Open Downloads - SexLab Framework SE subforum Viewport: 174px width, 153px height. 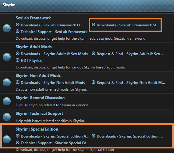pos(127,25)
